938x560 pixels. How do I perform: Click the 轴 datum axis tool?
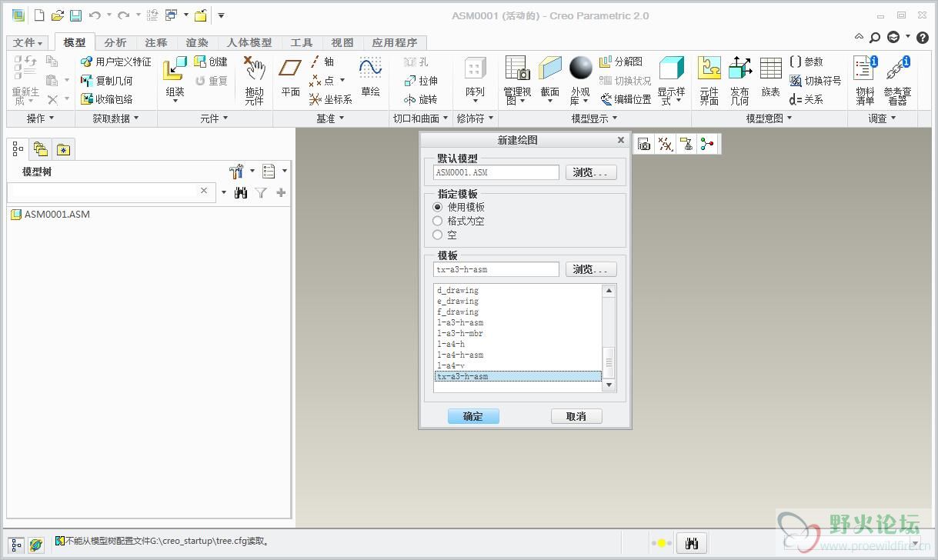[322, 62]
